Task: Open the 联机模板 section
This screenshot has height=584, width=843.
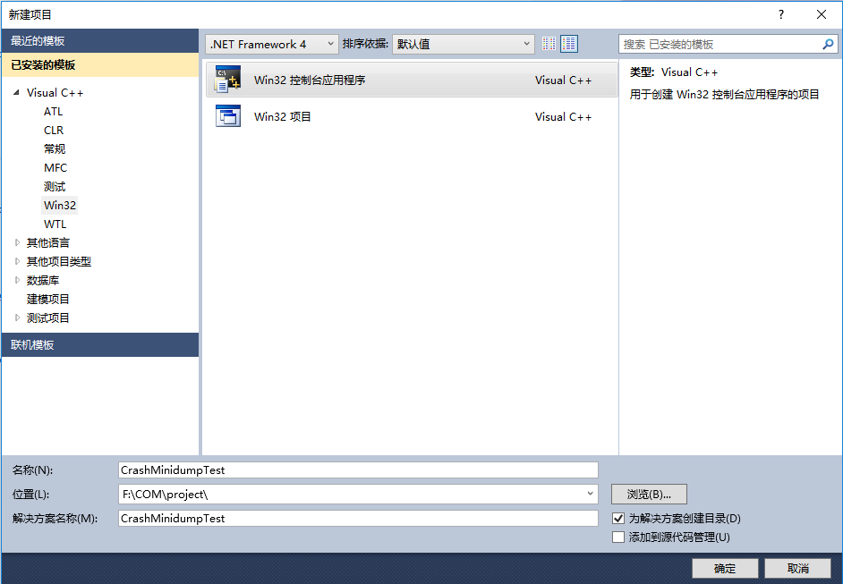Action: tap(100, 345)
